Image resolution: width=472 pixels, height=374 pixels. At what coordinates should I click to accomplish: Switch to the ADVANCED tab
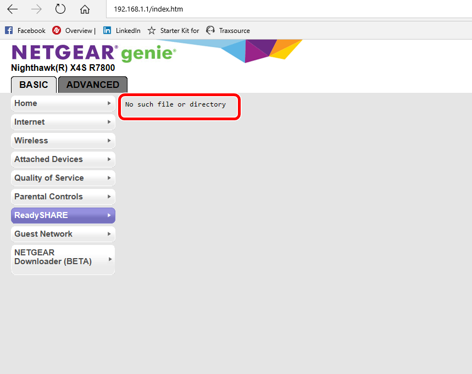coord(93,85)
